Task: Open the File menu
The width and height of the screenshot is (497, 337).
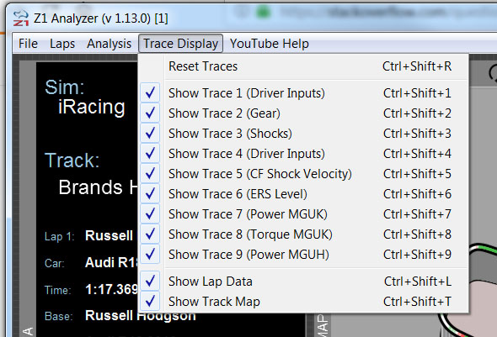Action: click(x=28, y=44)
